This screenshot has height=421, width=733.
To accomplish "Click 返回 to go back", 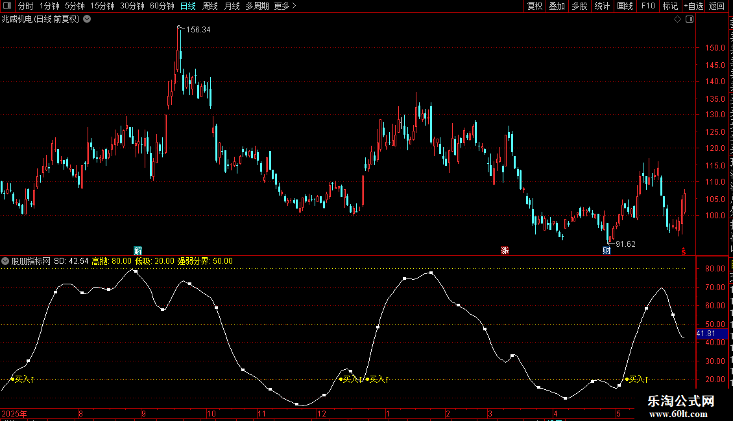I will tap(716, 6).
